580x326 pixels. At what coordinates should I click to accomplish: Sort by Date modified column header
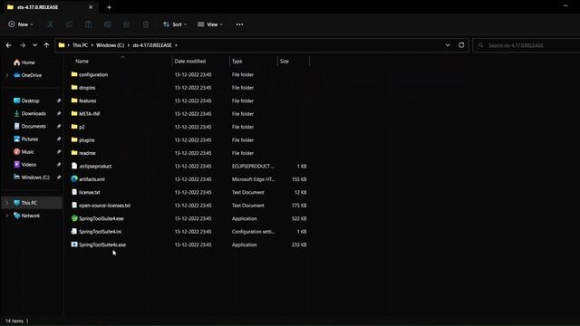click(x=190, y=62)
